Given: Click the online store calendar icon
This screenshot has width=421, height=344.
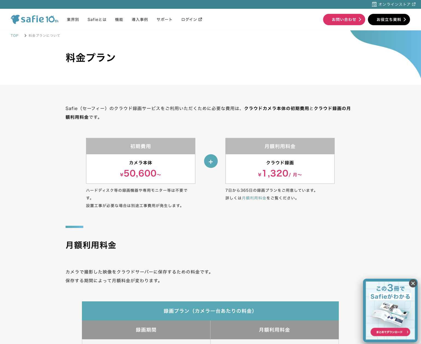Looking at the screenshot, I should pos(374,4).
